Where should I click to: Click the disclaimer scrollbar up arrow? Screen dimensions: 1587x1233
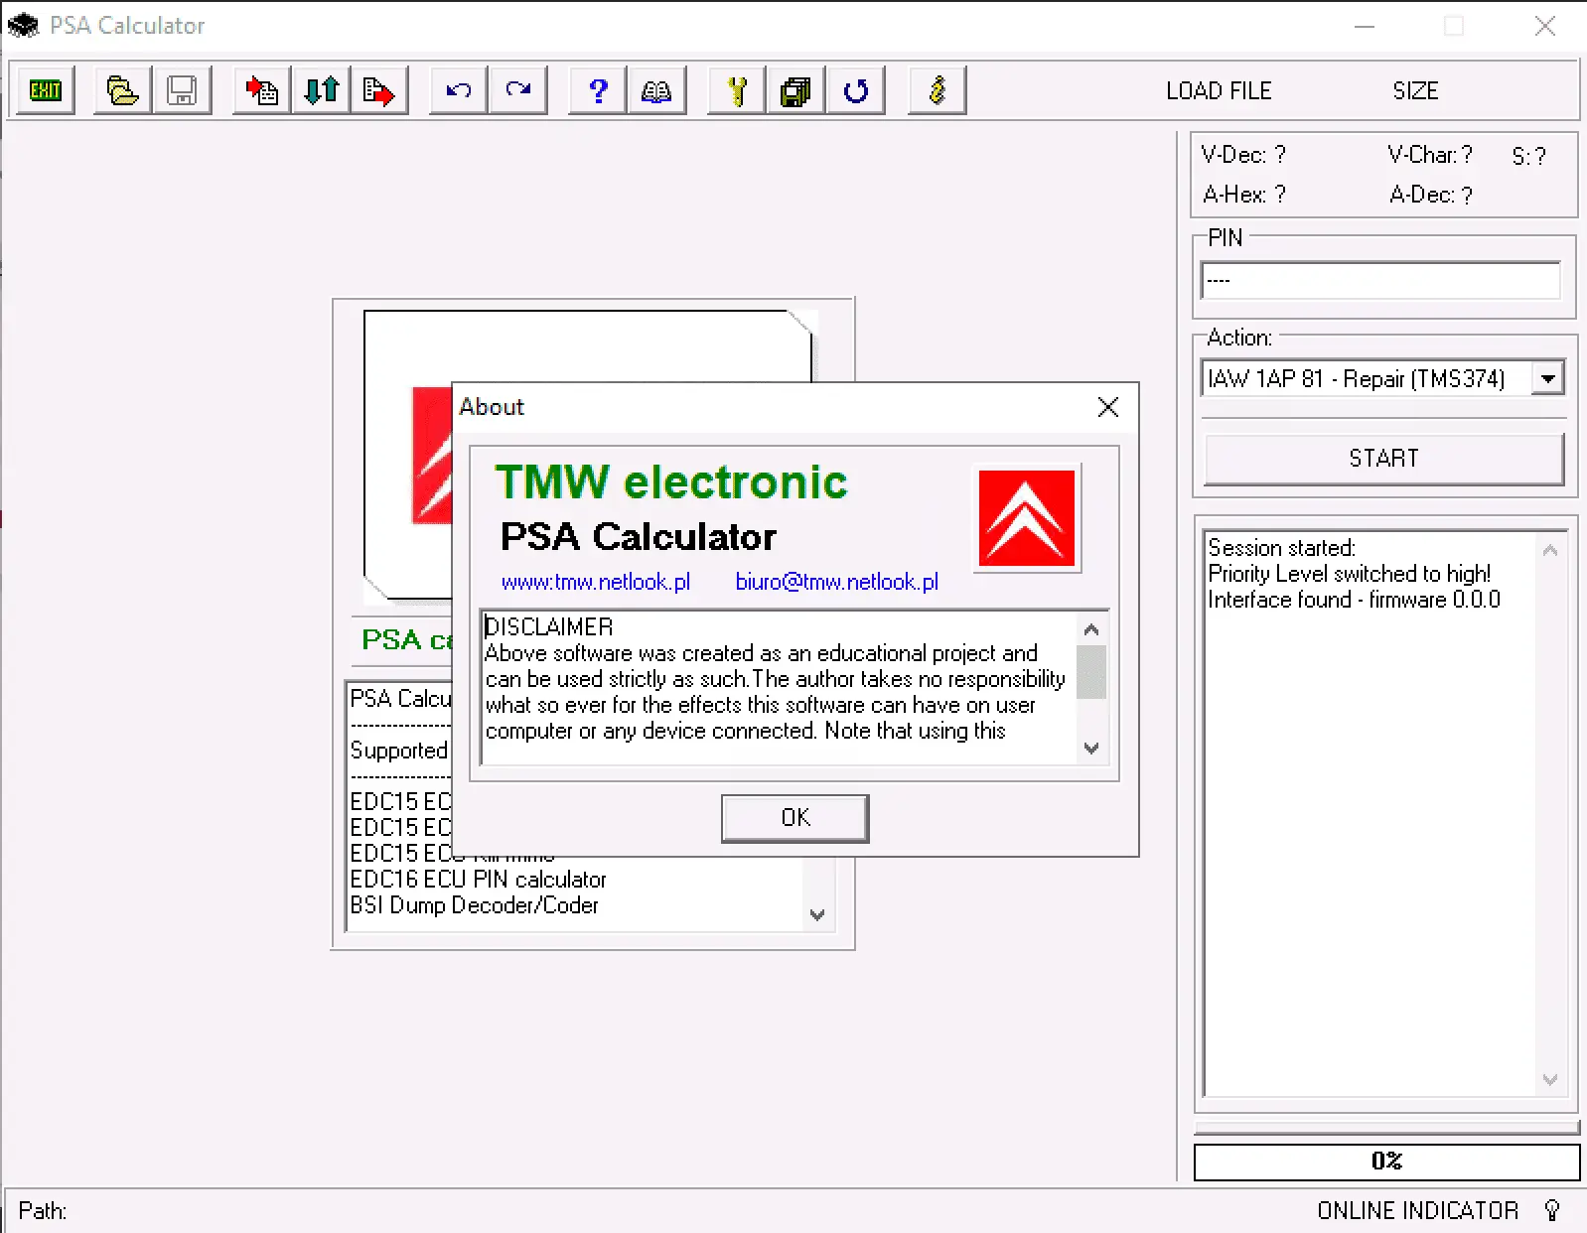[x=1091, y=629]
